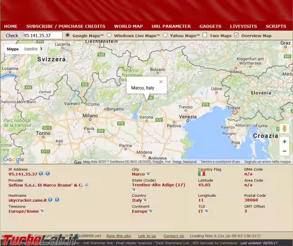The height and width of the screenshot is (246, 293).
Task: Click the provider name Seflow S.n.c.
Action: [x=45, y=185]
